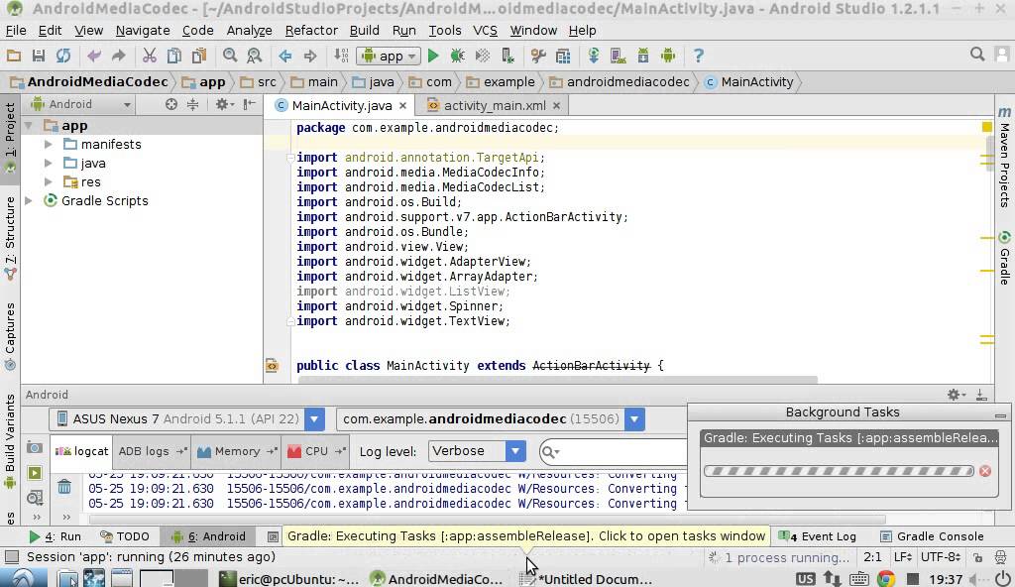
Task: Click the green Run app play button
Action: [x=433, y=56]
